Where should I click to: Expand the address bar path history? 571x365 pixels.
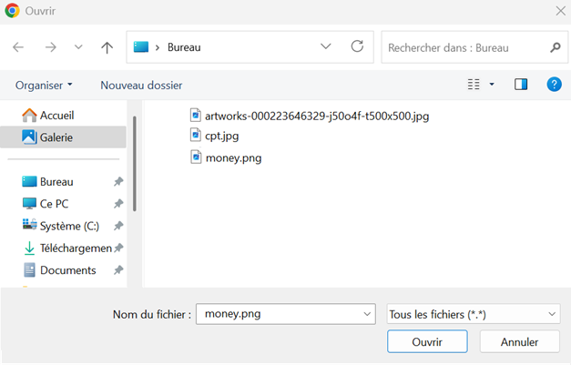(x=326, y=46)
